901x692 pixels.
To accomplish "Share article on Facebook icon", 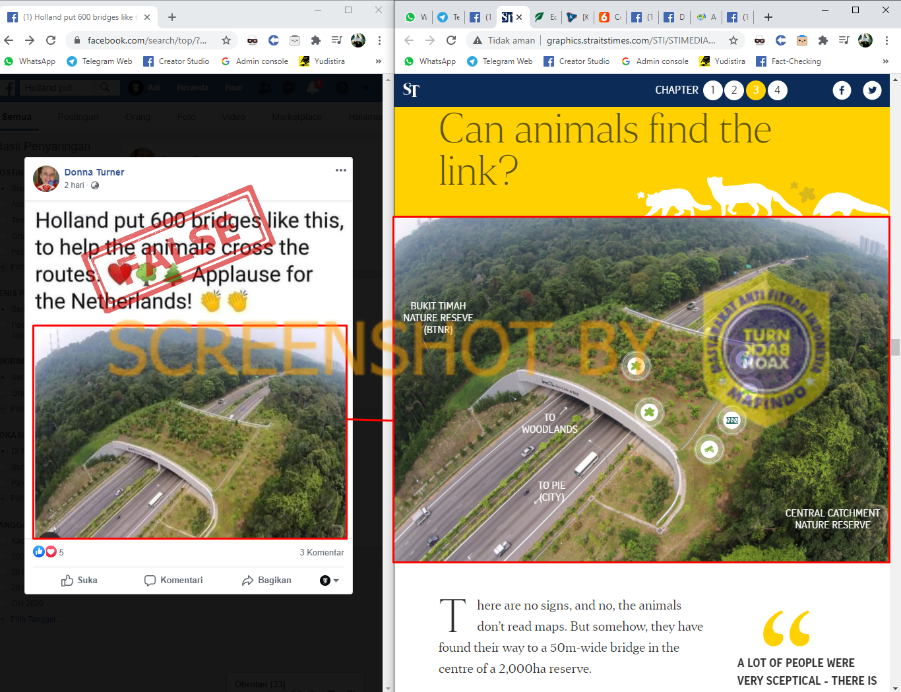I will coord(842,90).
